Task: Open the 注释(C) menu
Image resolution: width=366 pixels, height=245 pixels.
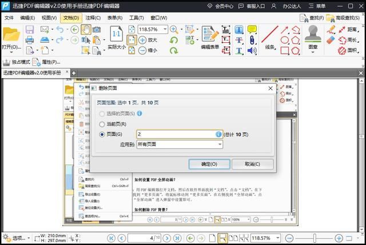Action: click(x=93, y=18)
